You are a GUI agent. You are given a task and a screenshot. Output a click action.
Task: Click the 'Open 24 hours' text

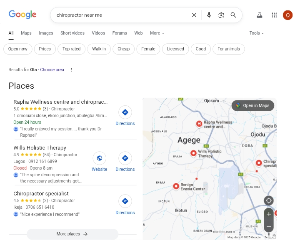pos(27,122)
